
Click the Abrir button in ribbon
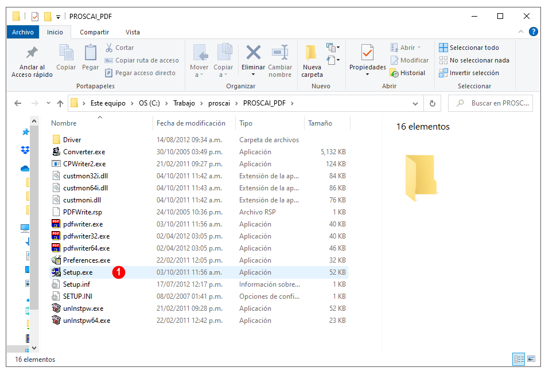pyautogui.click(x=406, y=48)
